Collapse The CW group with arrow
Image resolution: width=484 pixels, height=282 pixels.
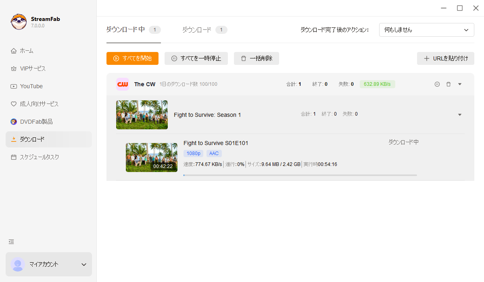click(459, 84)
